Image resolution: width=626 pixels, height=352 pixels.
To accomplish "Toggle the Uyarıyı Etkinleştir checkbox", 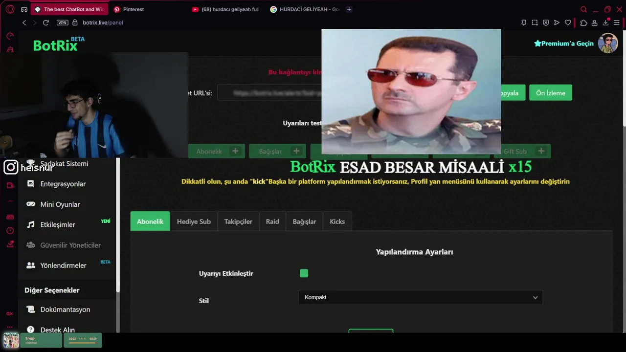I will tap(304, 273).
